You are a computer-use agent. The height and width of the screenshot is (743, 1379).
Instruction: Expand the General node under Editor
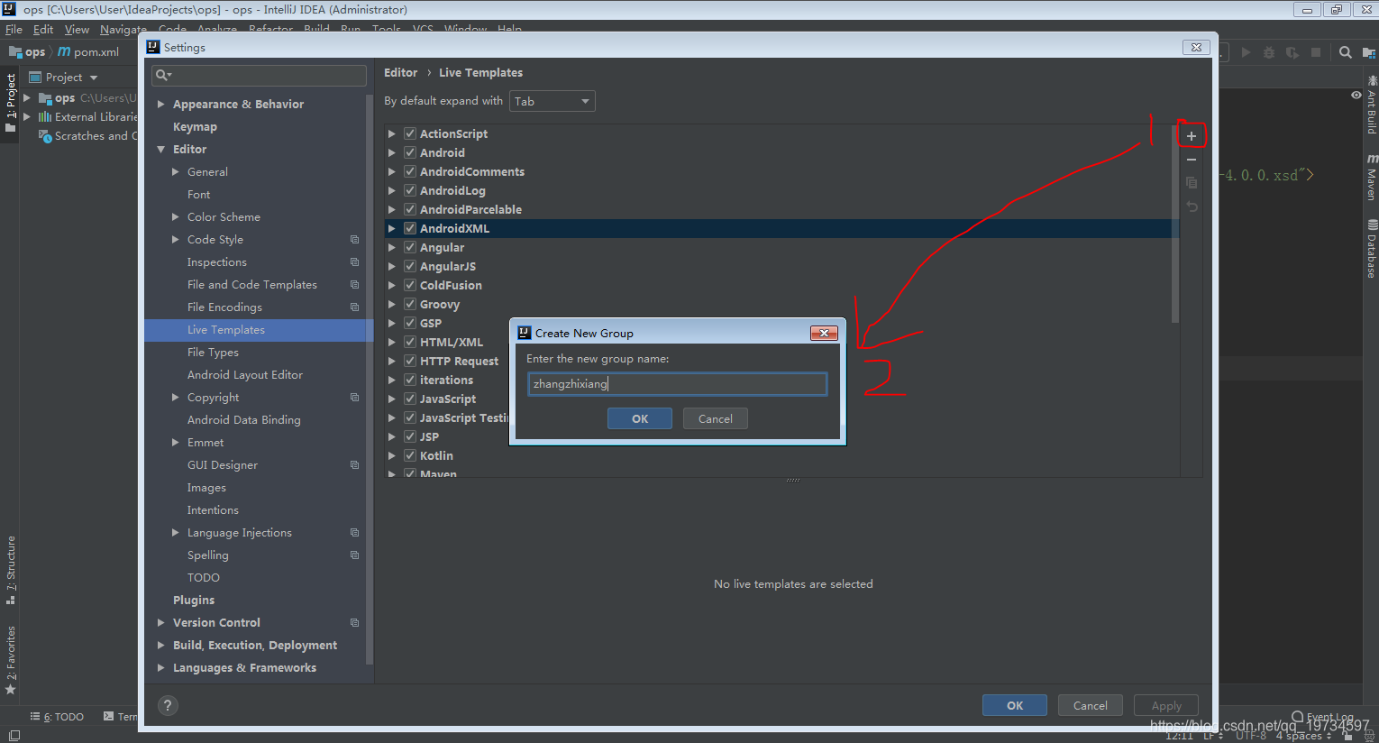point(176,172)
